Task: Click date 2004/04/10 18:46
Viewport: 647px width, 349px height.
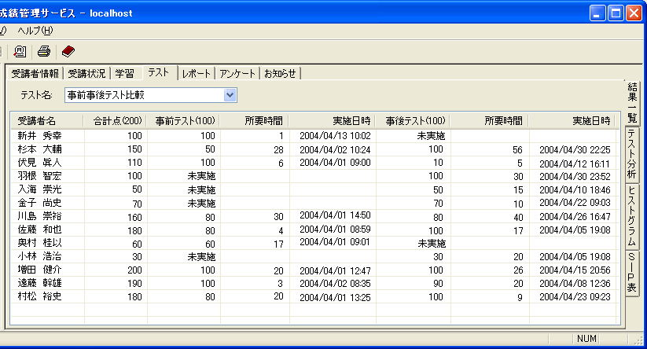Action: click(575, 189)
